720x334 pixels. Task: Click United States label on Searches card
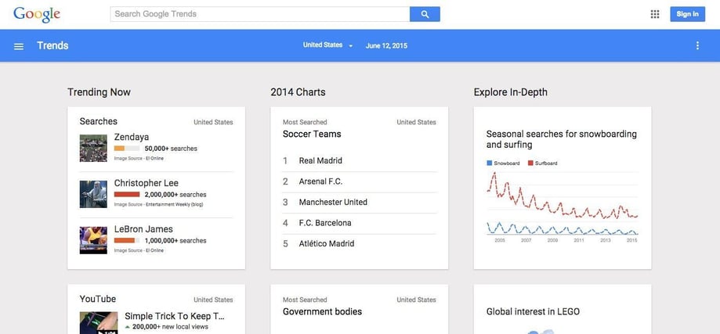(213, 122)
